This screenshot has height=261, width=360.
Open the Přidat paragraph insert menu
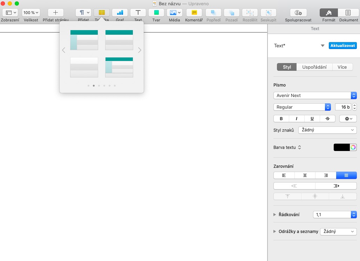[x=83, y=13]
